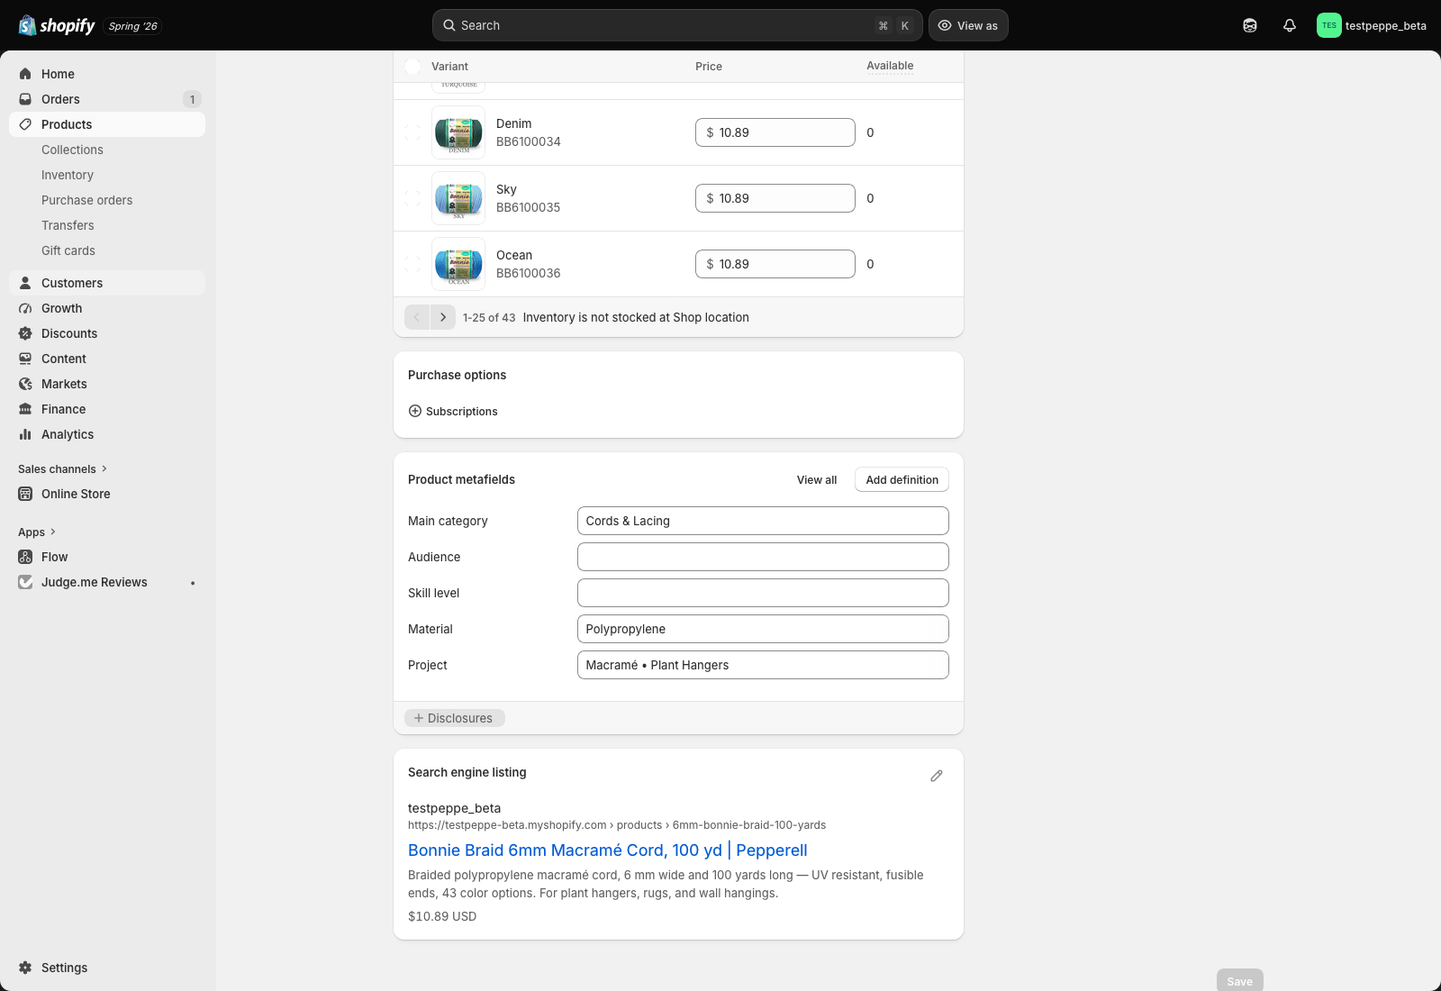The image size is (1441, 991).
Task: Click the eye icon in View as
Action: pyautogui.click(x=945, y=25)
